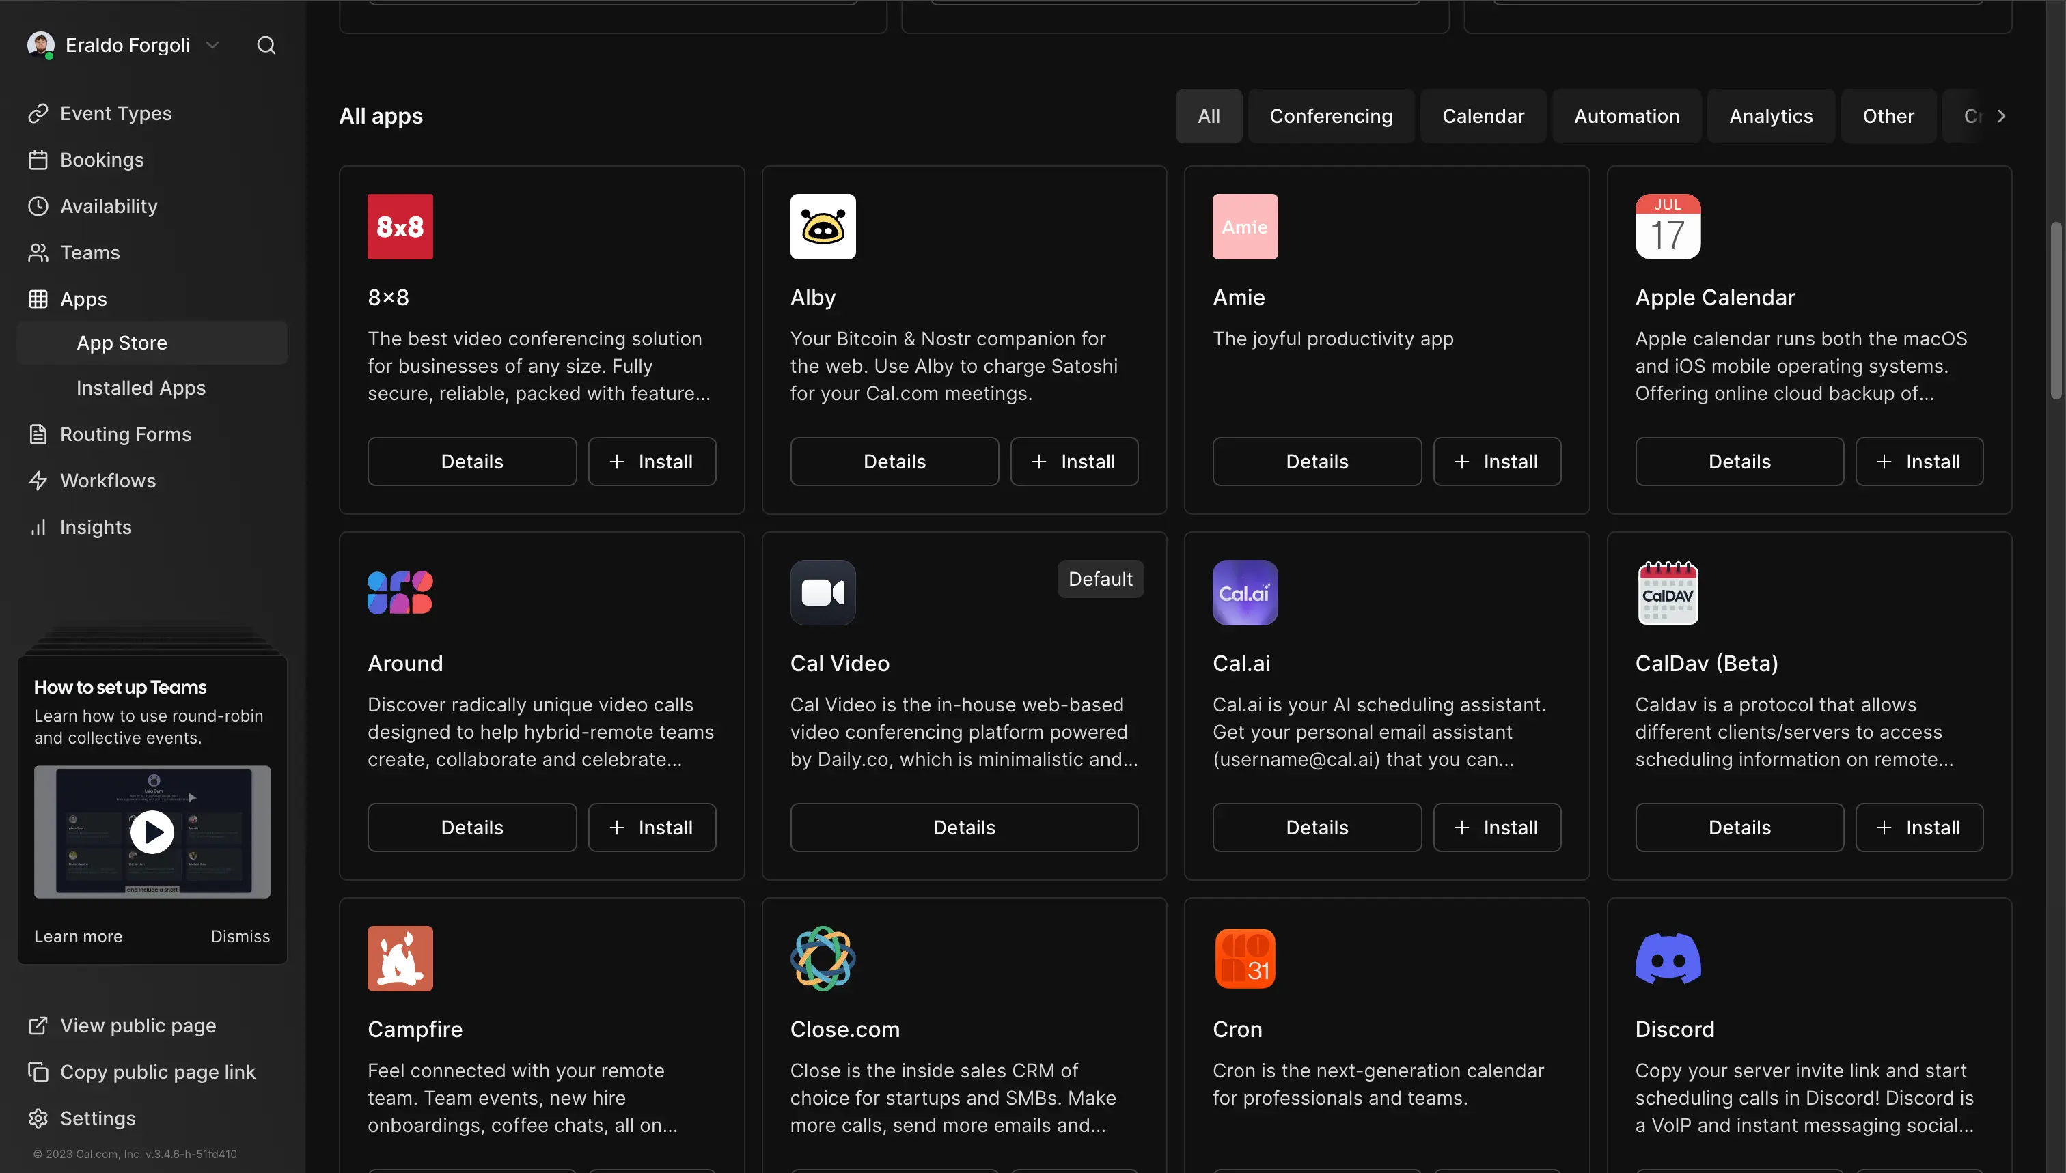Click the Alby Bitcoin app icon
2066x1173 pixels.
823,227
